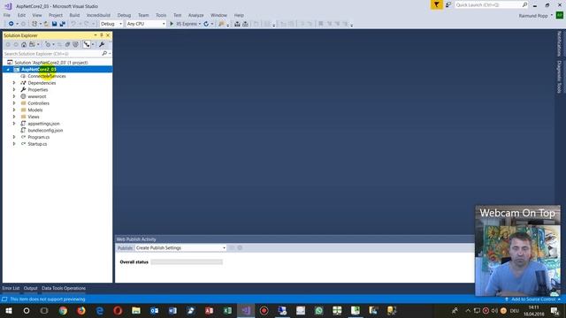Open the Analyze menu

pos(195,15)
